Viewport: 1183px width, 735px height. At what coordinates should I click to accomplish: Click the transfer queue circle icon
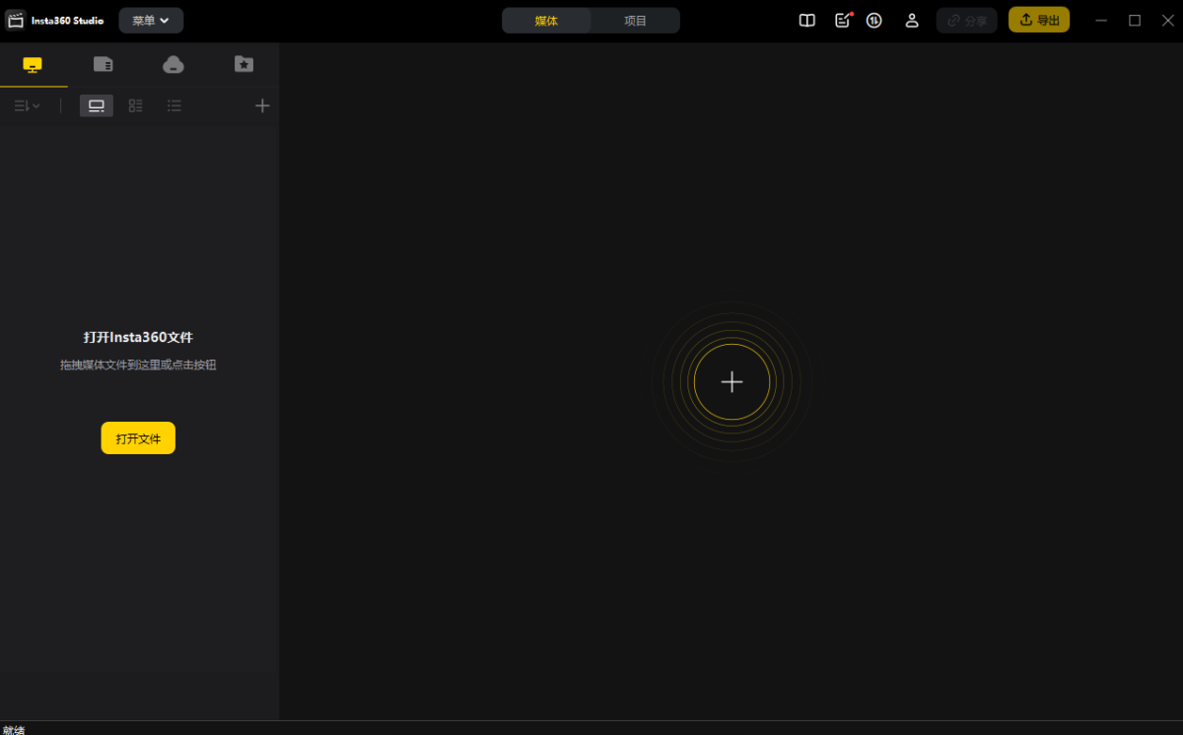pyautogui.click(x=874, y=21)
